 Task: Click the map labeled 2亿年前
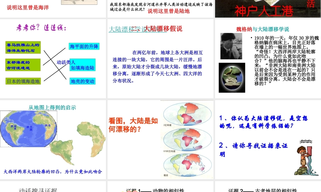click(x=187, y=114)
